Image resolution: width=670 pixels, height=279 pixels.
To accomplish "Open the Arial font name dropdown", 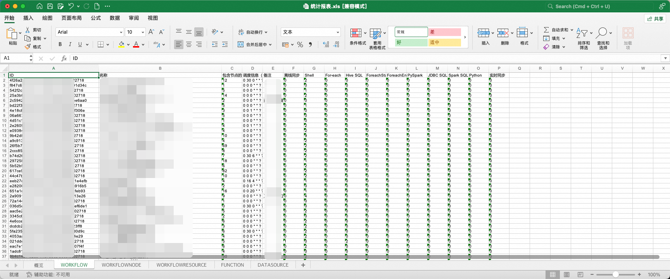I will (x=121, y=32).
